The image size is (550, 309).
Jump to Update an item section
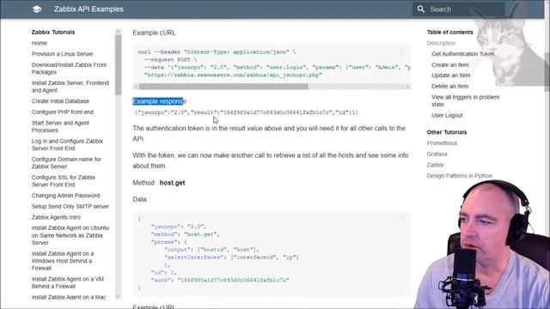point(451,76)
